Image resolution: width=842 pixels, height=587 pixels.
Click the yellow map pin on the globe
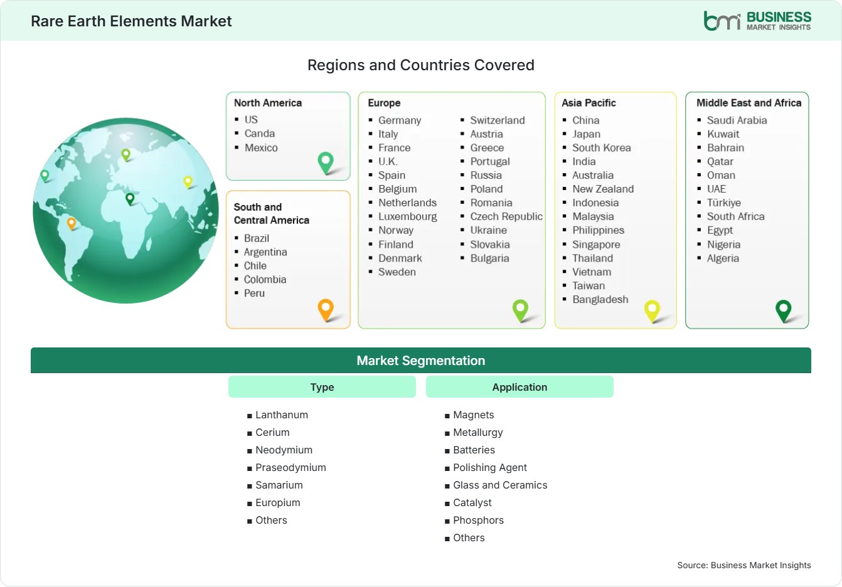[188, 182]
